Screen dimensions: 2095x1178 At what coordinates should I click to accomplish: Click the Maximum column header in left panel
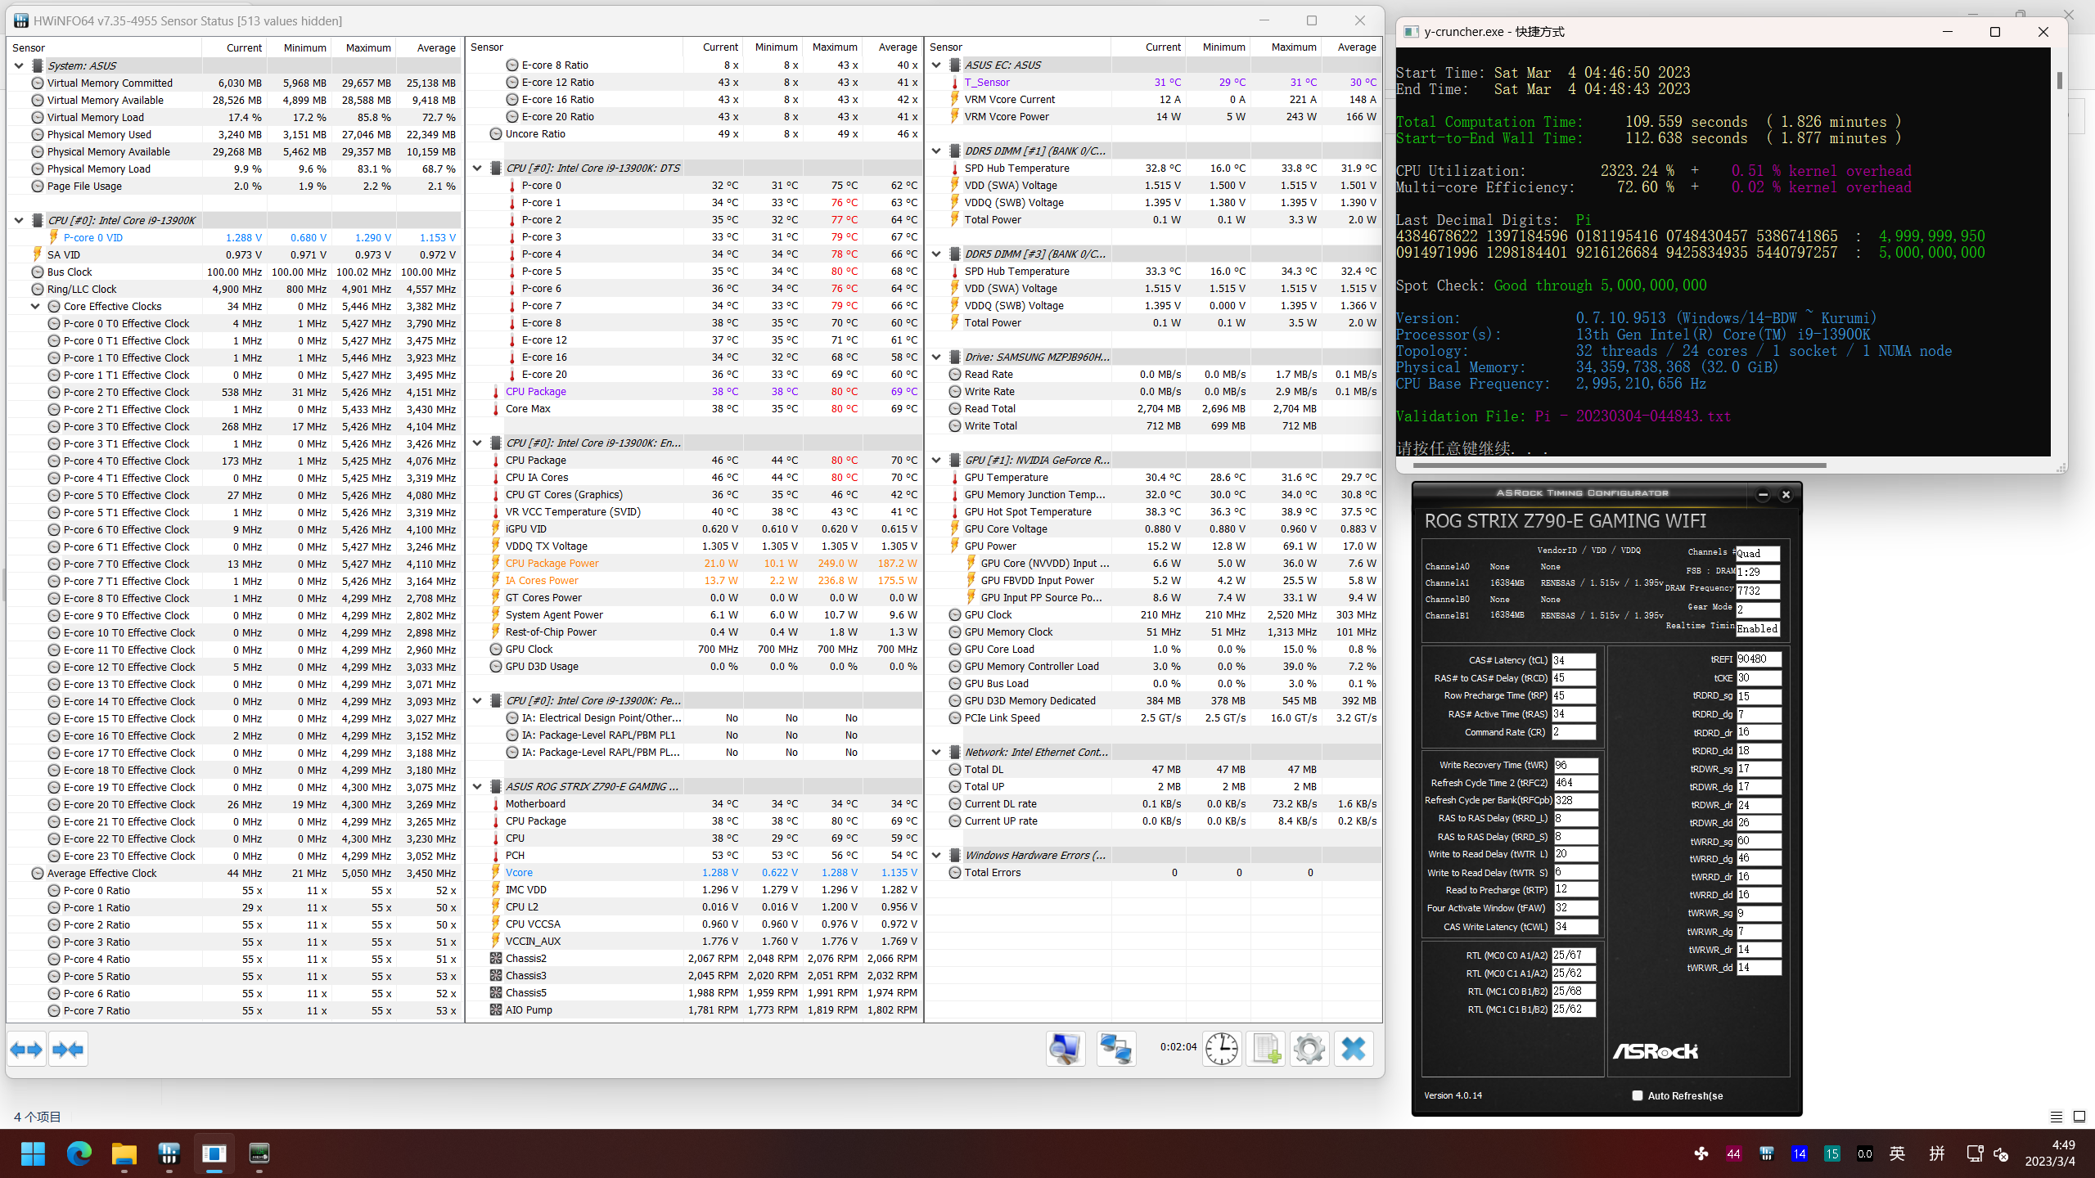[367, 47]
